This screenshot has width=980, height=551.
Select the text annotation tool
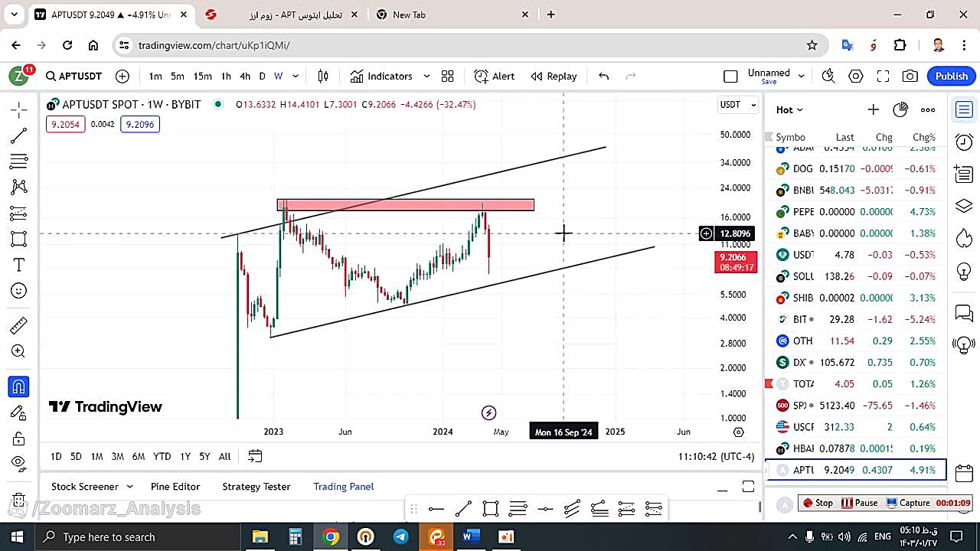point(19,265)
